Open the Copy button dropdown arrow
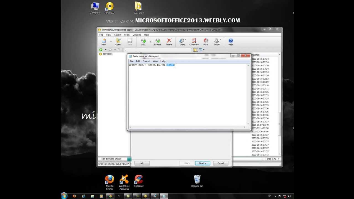The image size is (354, 199). (x=185, y=40)
